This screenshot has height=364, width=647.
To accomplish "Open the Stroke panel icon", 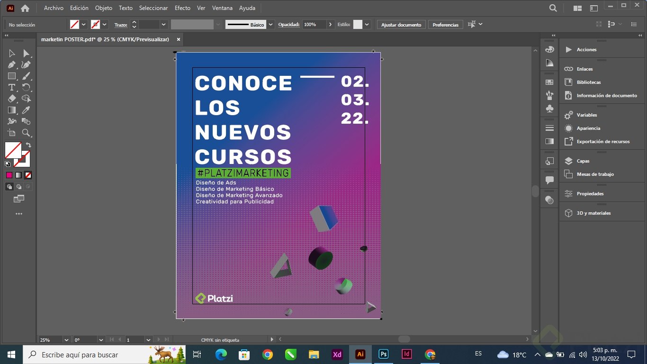I will [549, 128].
